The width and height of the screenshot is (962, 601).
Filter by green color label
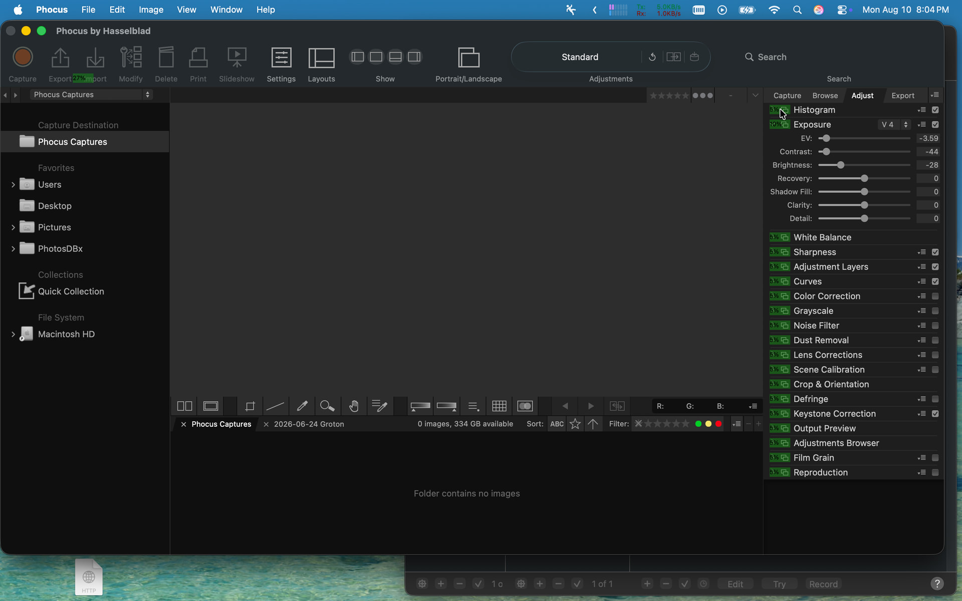tap(698, 424)
